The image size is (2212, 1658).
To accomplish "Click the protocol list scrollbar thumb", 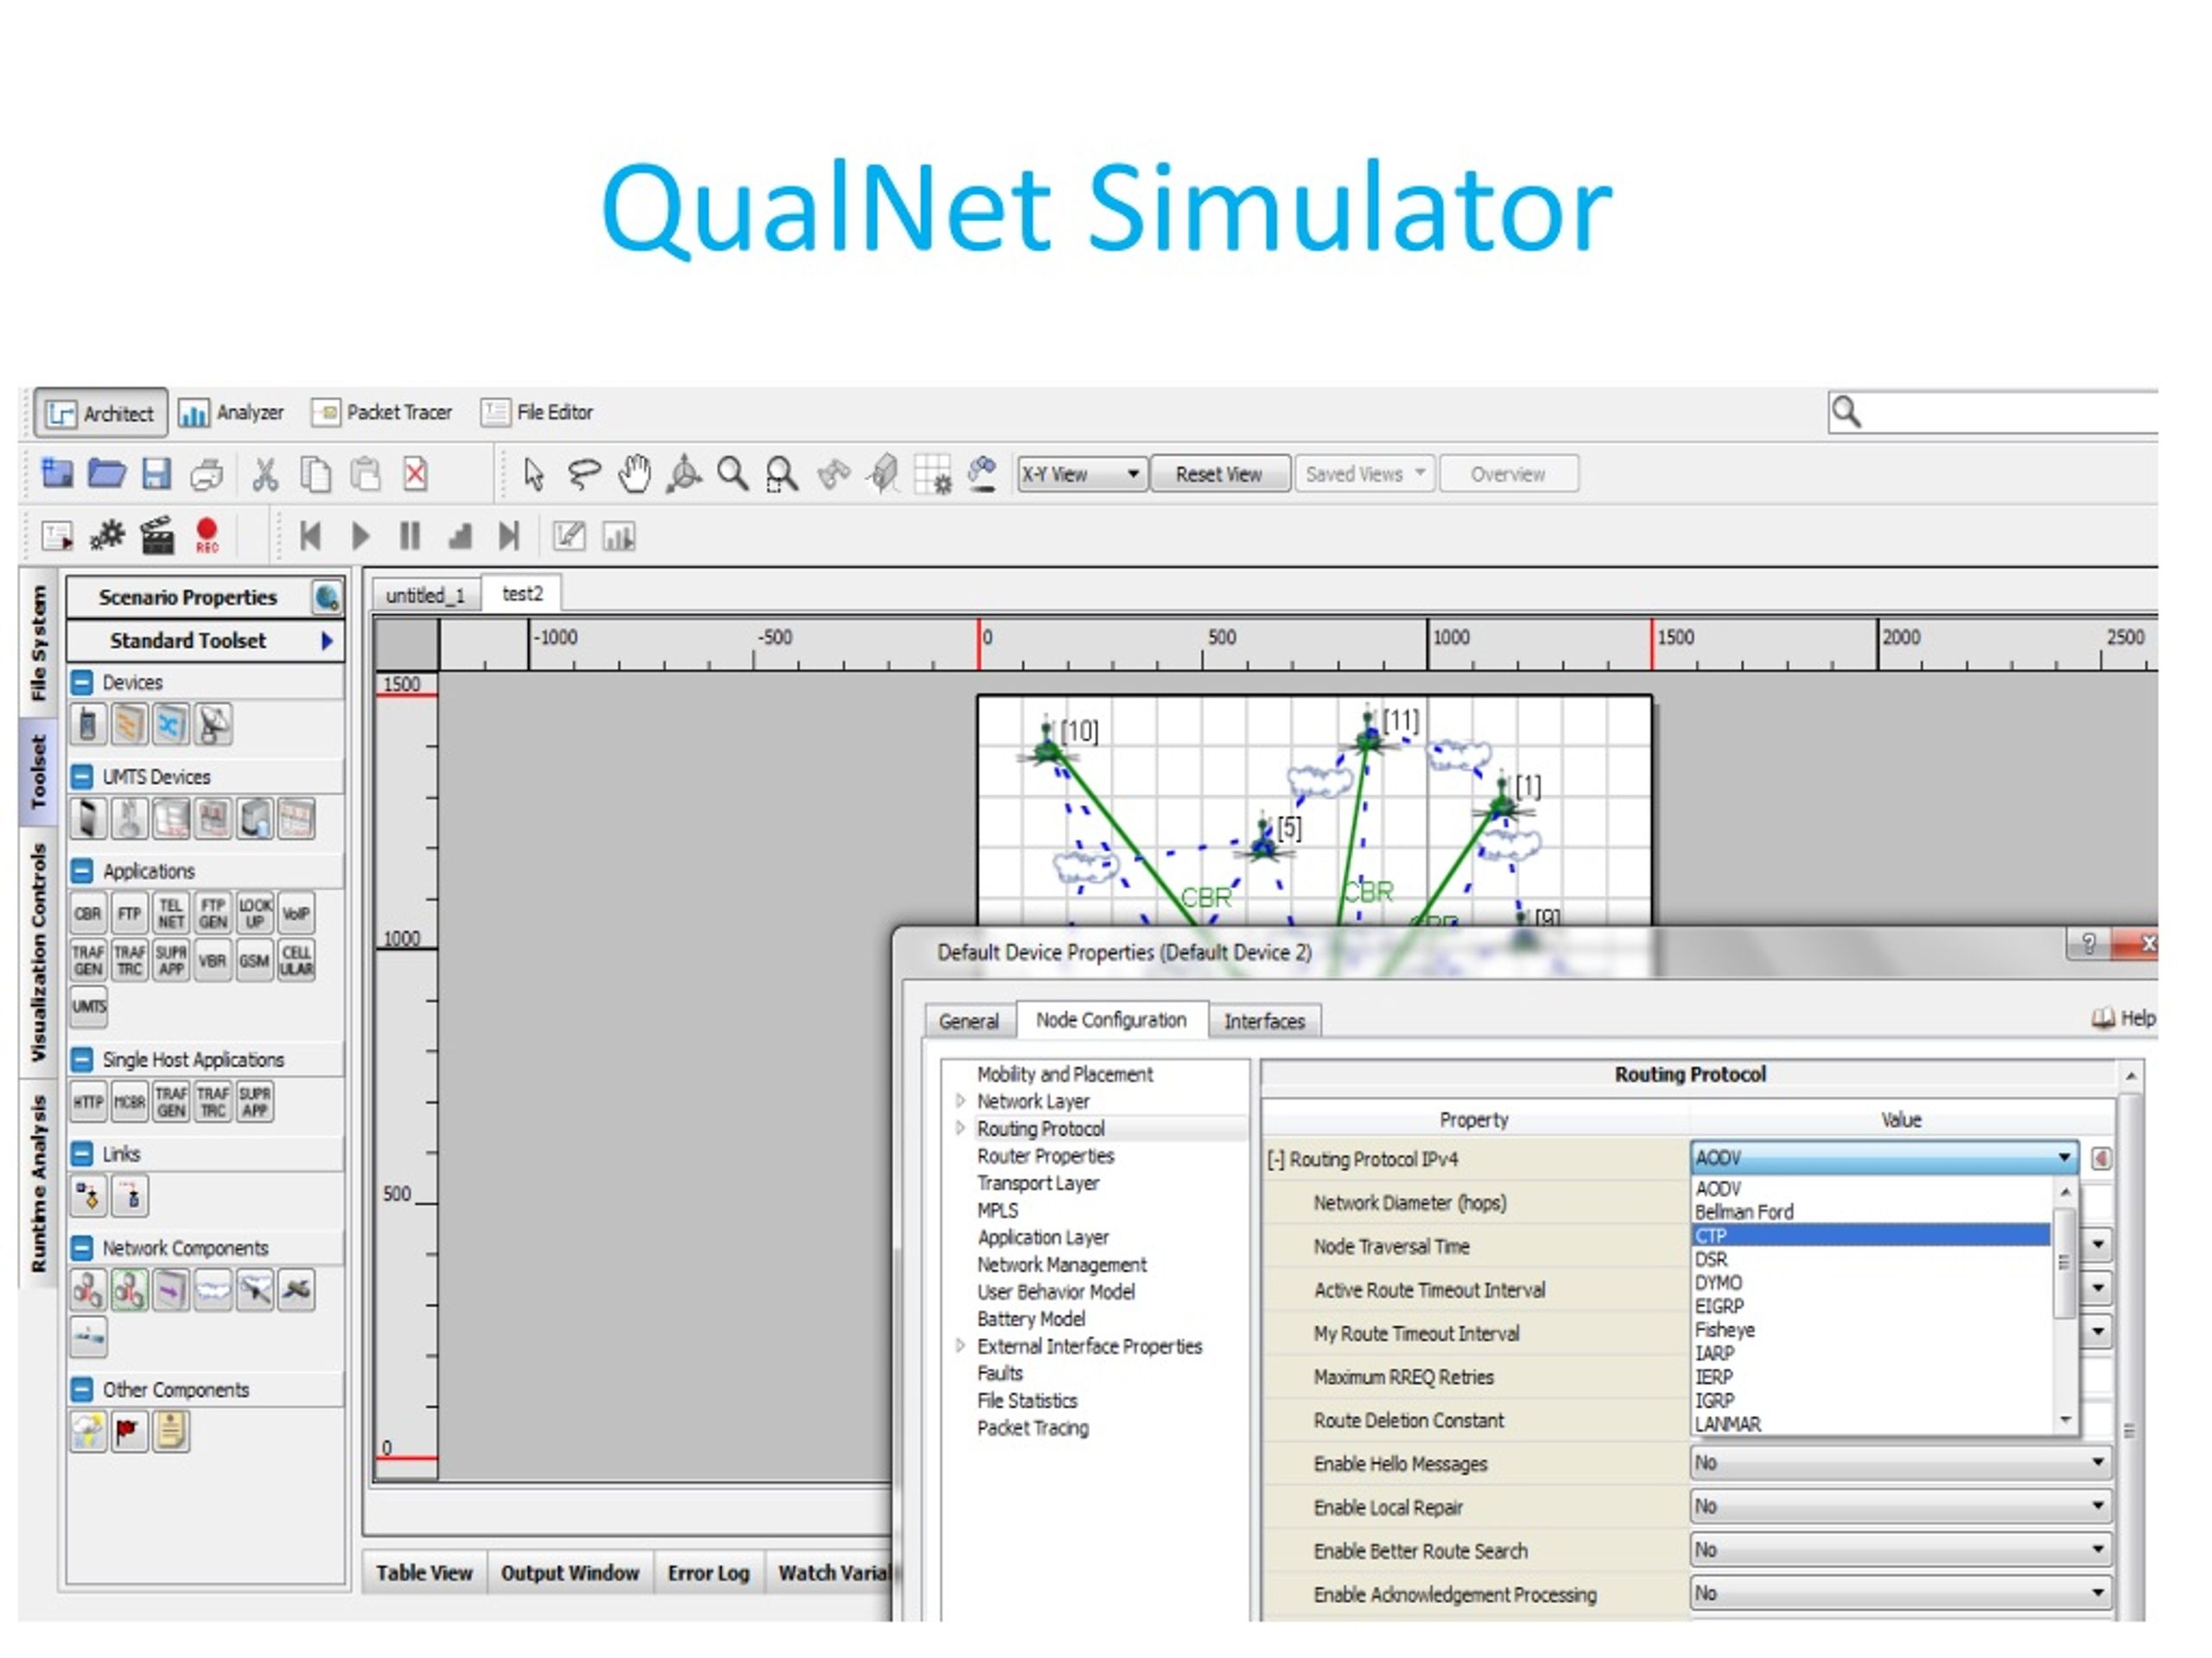I will (x=2063, y=1264).
